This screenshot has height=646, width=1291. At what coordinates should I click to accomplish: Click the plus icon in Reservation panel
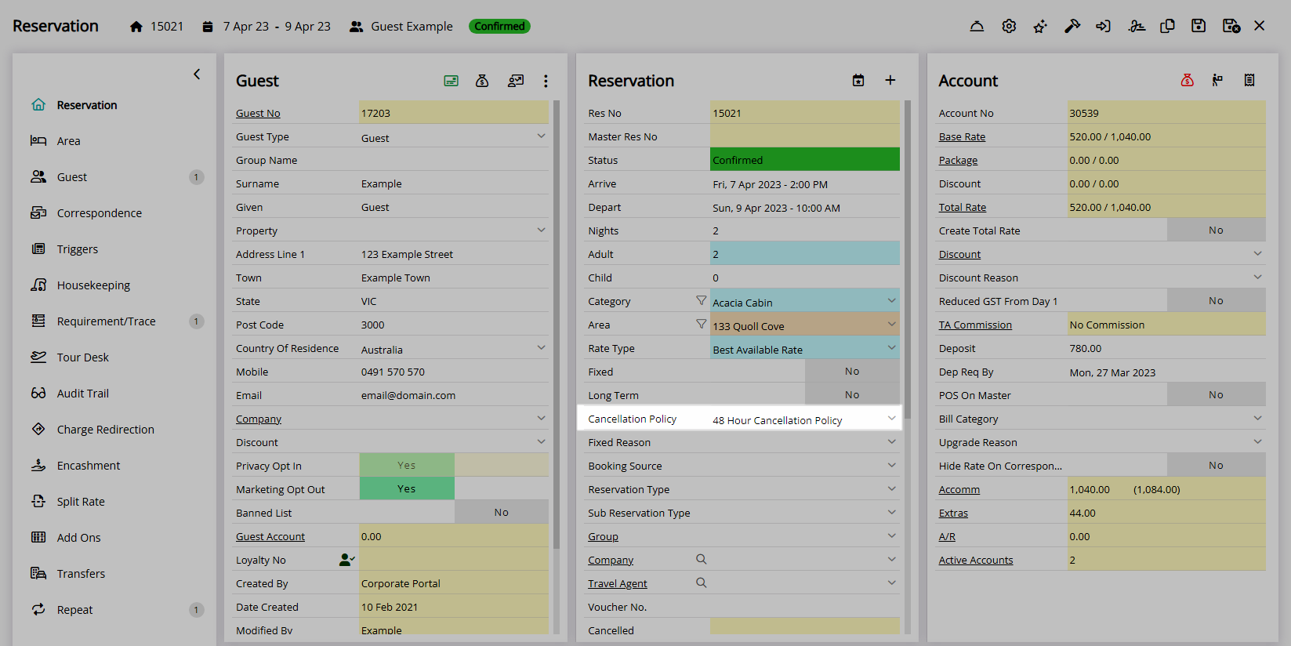click(x=890, y=81)
